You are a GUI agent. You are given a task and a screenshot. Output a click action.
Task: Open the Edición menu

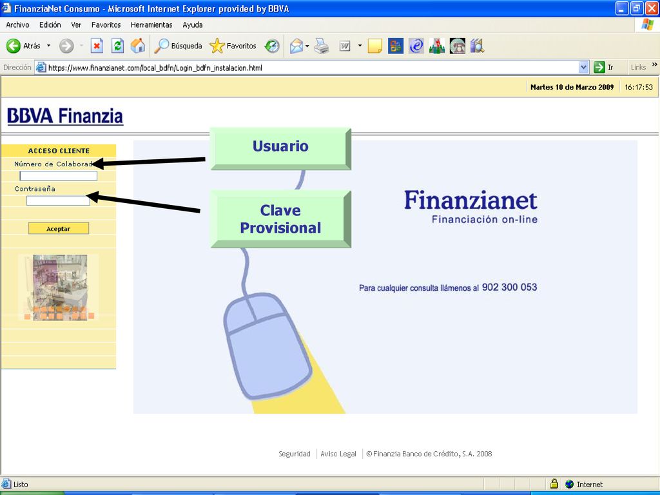(x=50, y=25)
